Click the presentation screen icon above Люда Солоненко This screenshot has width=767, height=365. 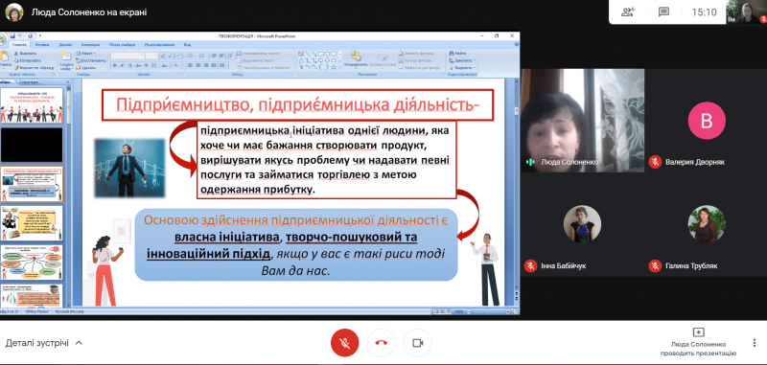[x=698, y=332]
